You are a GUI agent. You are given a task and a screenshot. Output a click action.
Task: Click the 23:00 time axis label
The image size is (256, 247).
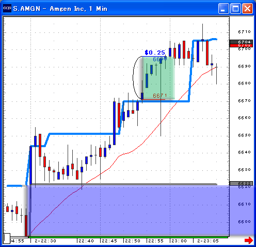tap(179, 241)
